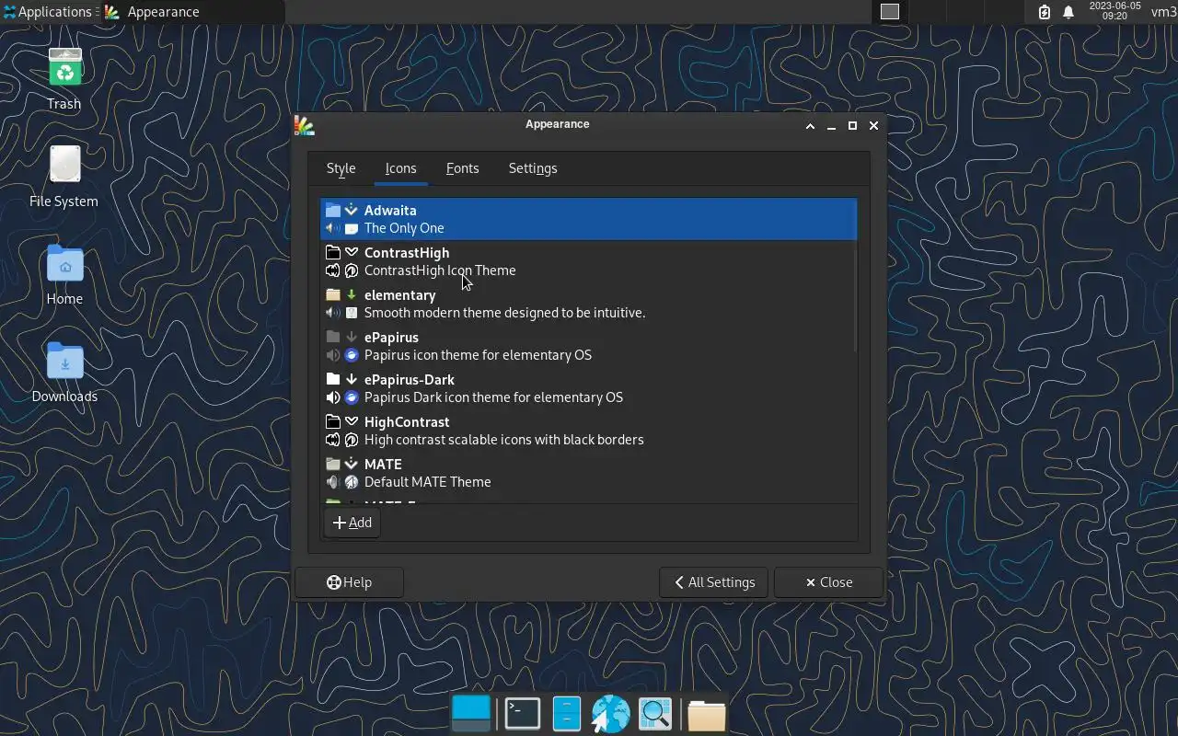Select the elementary icon theme
The height and width of the screenshot is (736, 1178).
point(588,304)
